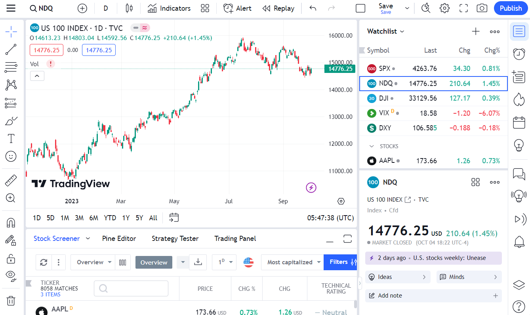Switch to the Pine Editor tab
This screenshot has height=315, width=530.
tap(119, 239)
